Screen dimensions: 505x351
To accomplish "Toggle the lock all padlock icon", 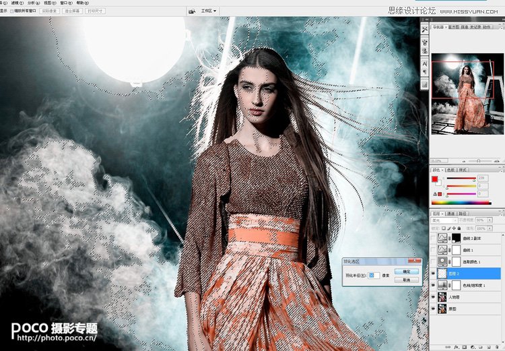I will pyautogui.click(x=459, y=228).
